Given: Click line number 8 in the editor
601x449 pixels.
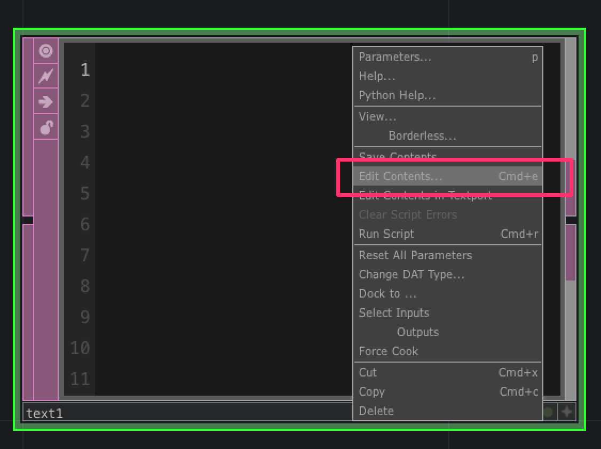Looking at the screenshot, I should (x=85, y=286).
